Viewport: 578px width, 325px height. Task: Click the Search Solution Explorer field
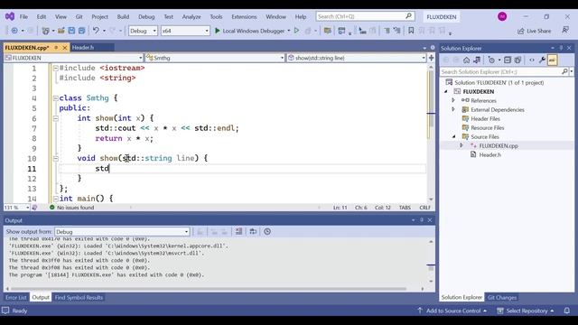point(501,71)
